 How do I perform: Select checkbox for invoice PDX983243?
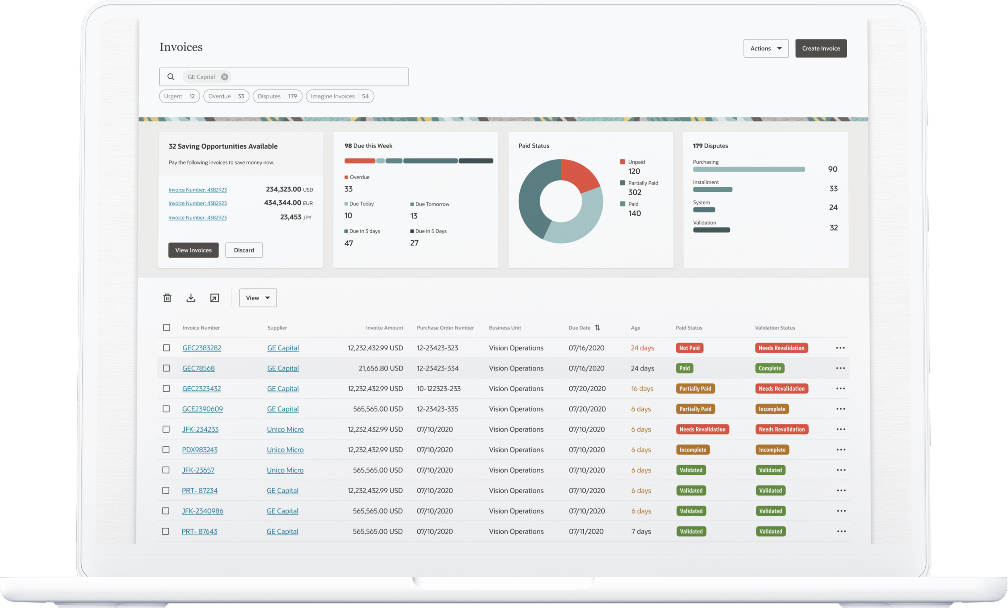click(x=166, y=450)
